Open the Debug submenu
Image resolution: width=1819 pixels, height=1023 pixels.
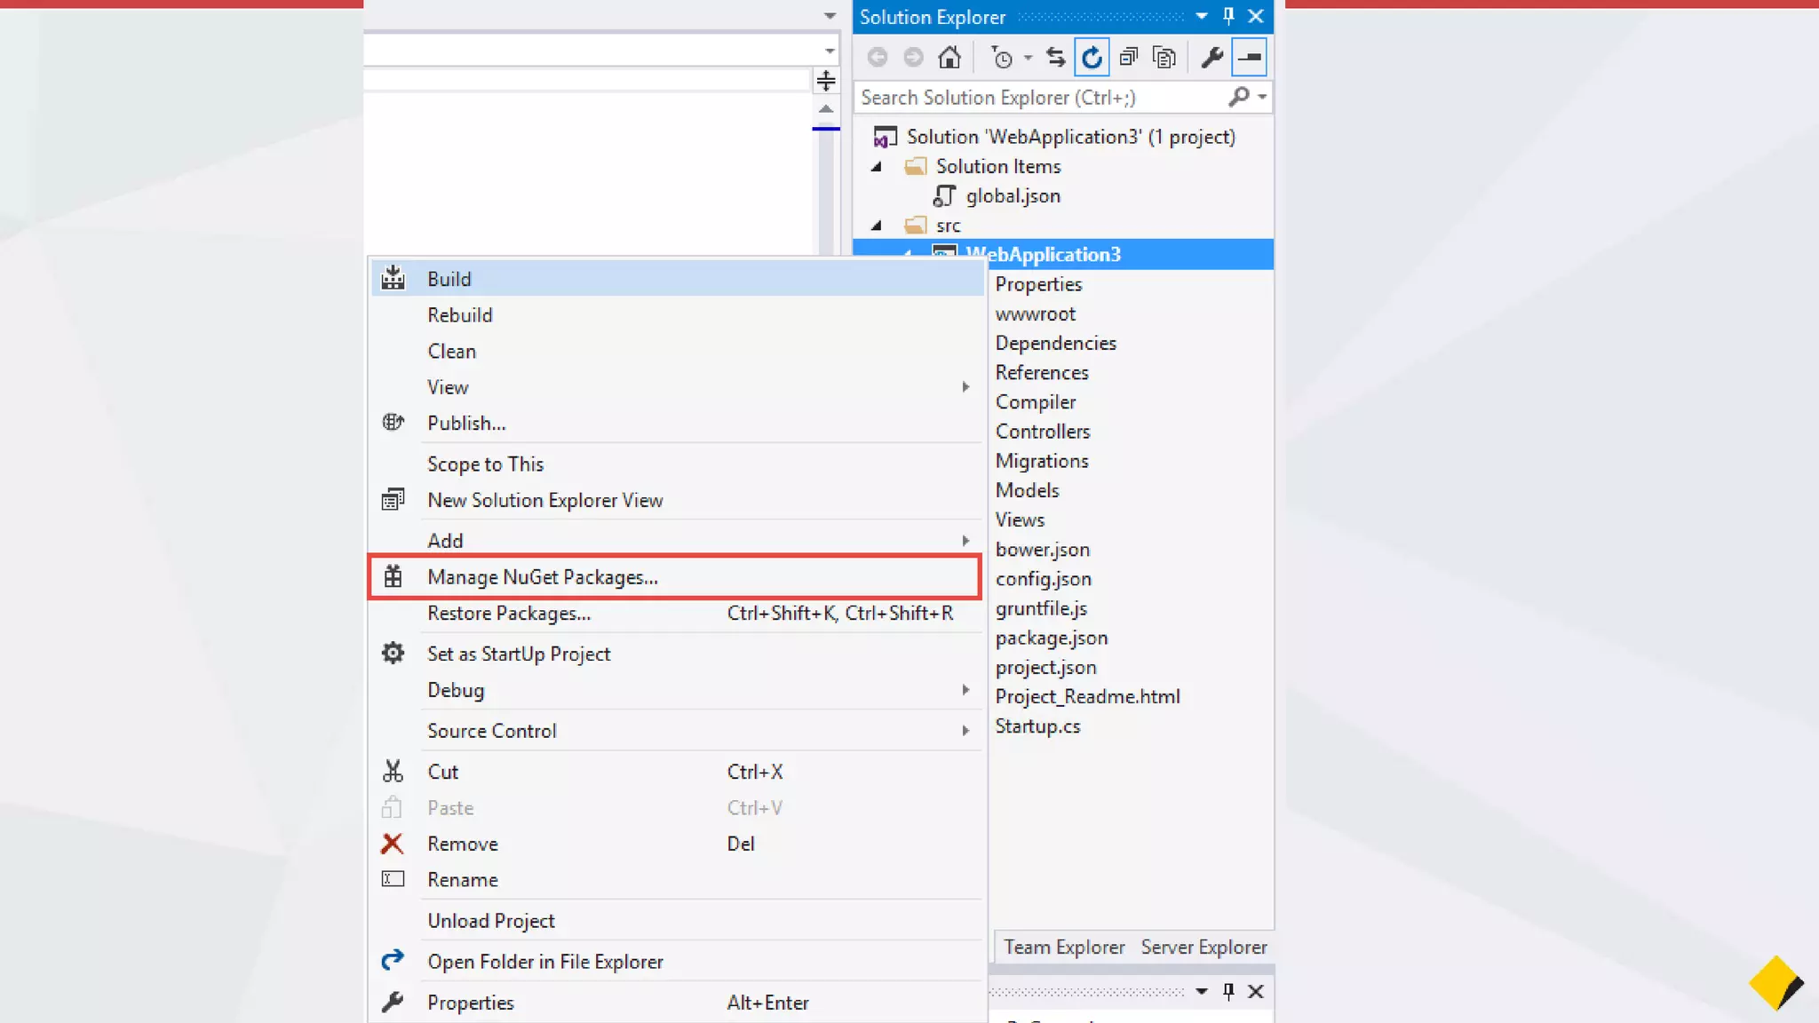pyautogui.click(x=677, y=691)
